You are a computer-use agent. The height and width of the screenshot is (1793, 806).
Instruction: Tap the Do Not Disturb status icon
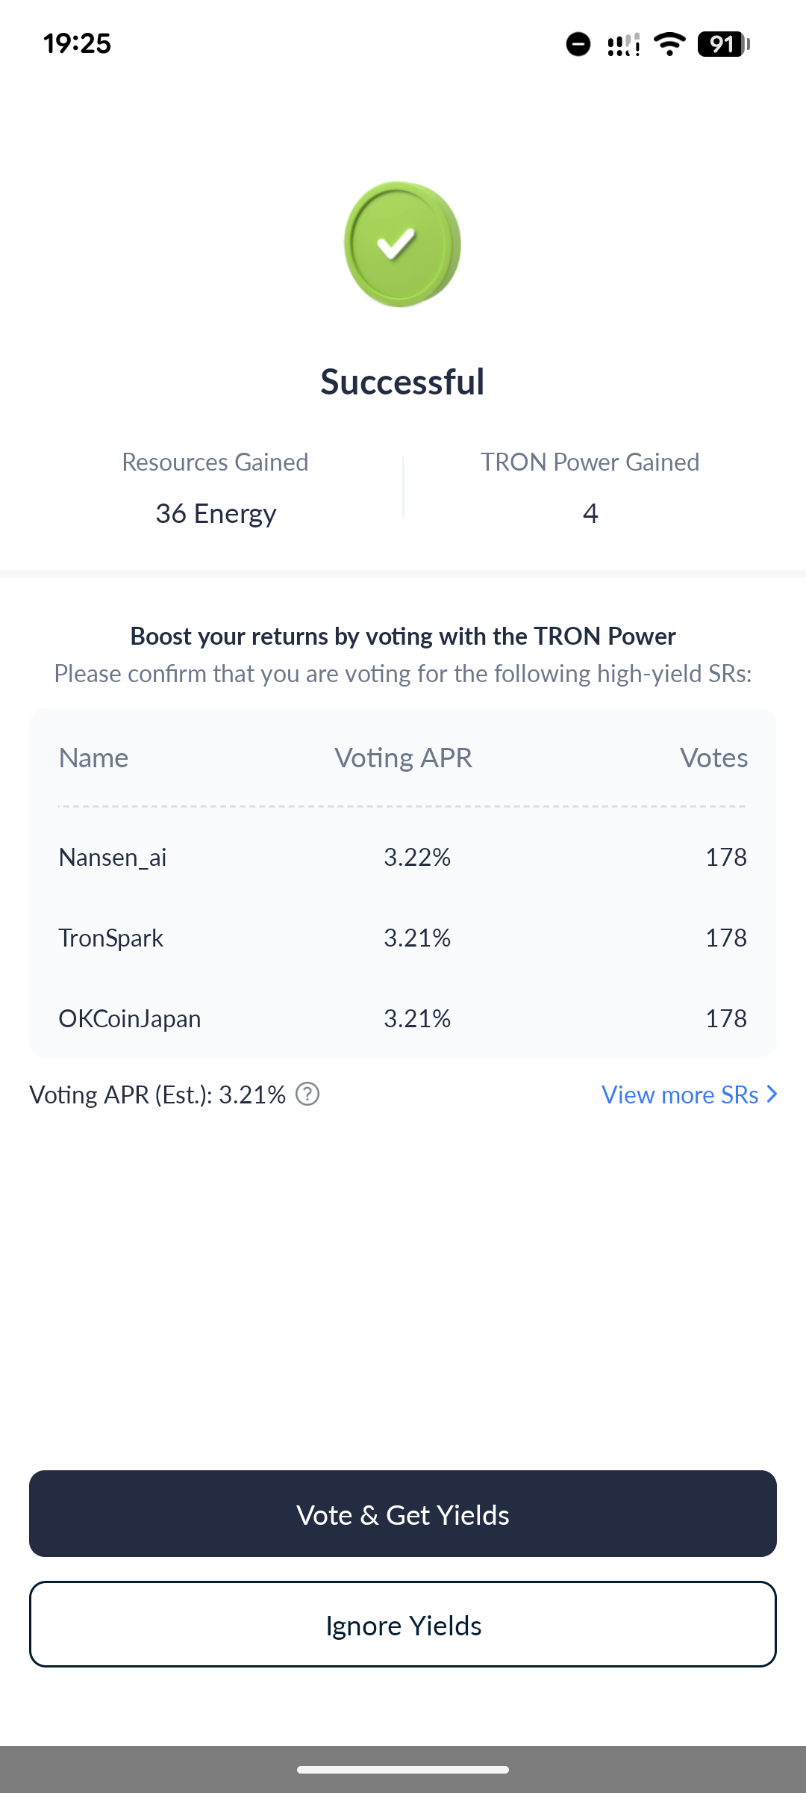click(x=578, y=44)
